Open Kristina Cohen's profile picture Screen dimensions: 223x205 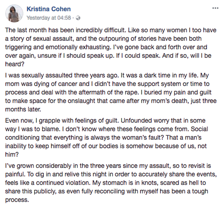[x=14, y=13]
